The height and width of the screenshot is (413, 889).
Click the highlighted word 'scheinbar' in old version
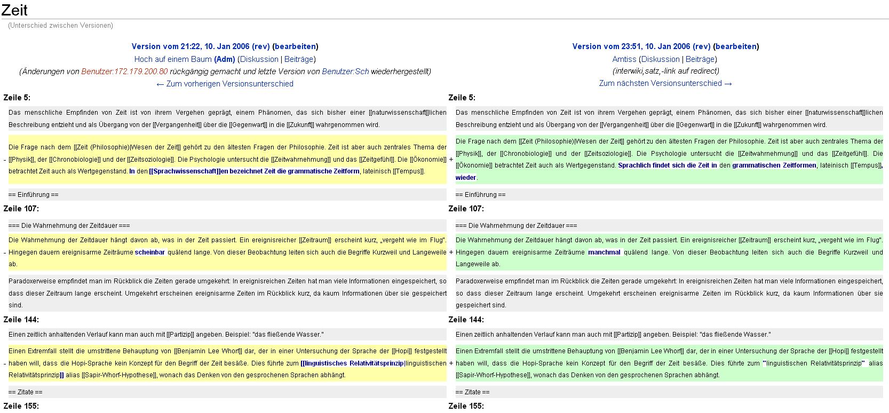[150, 252]
